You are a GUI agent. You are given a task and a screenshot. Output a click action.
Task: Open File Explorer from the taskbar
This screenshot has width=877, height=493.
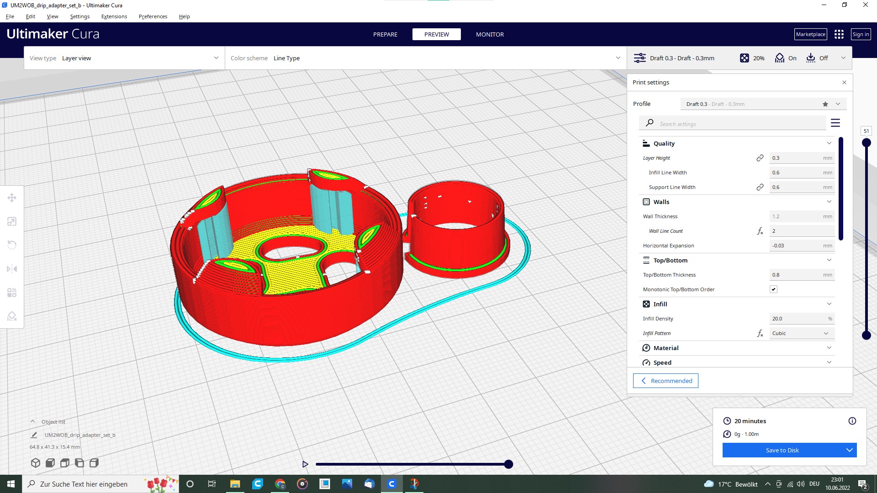pos(235,484)
